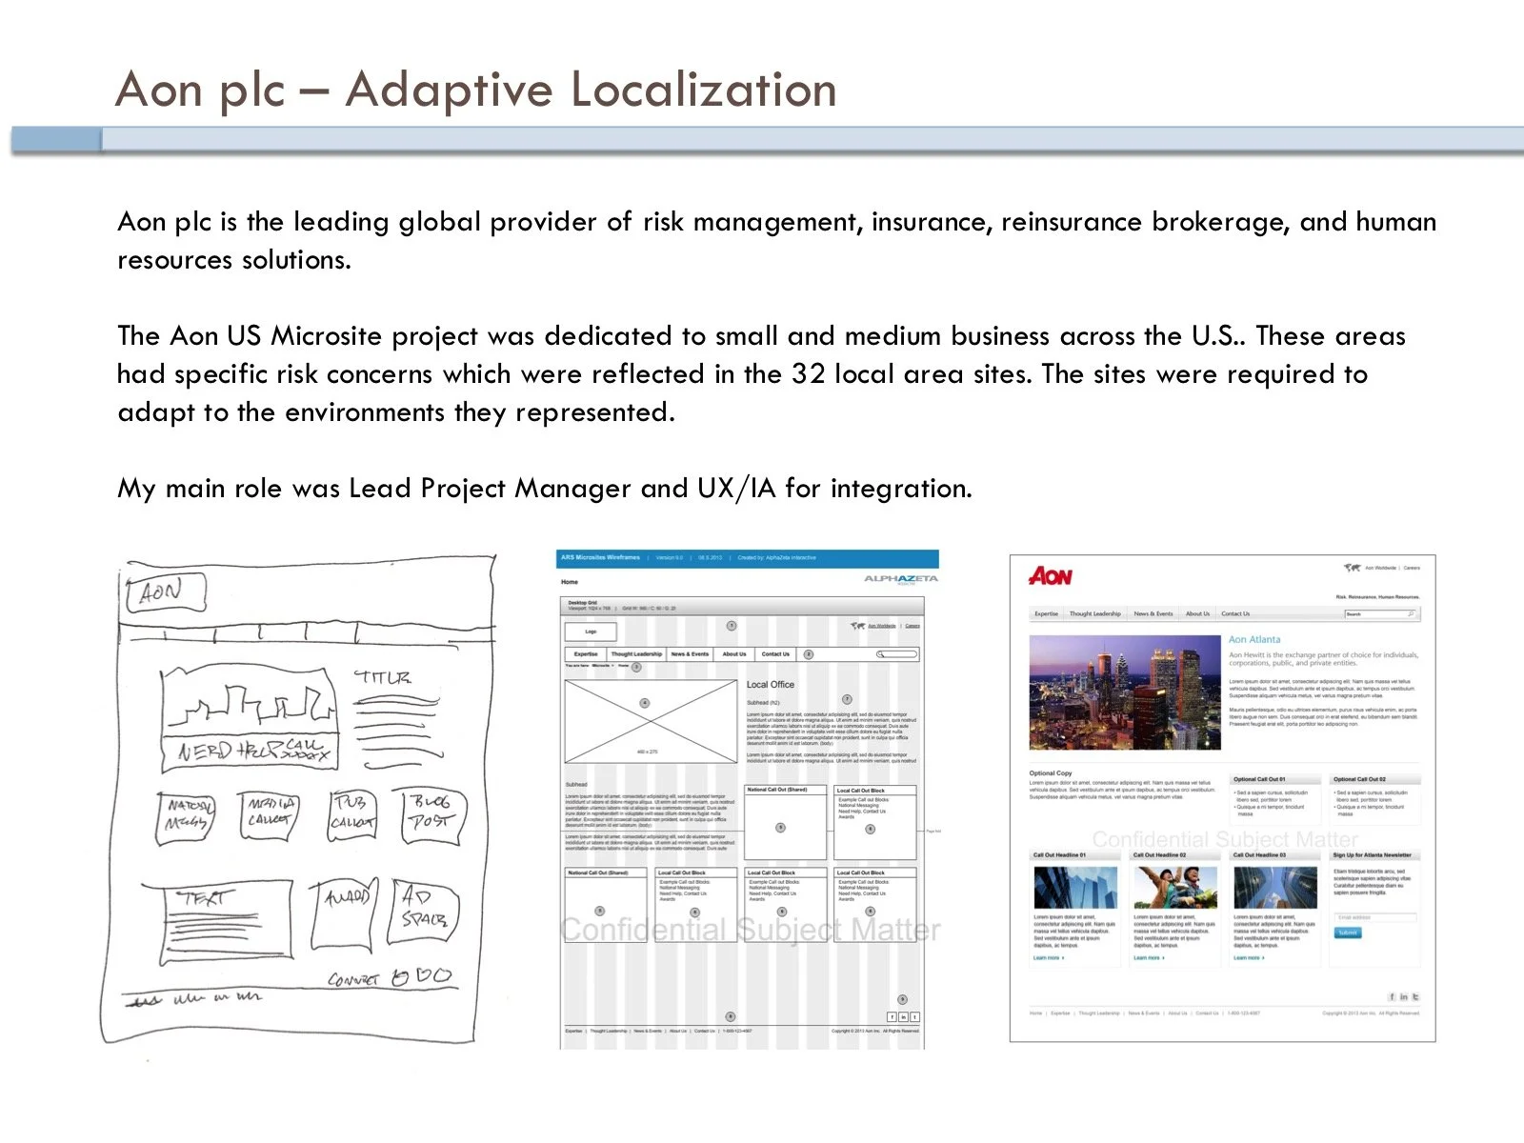Click the Email address field in the newsletter box

(x=1374, y=917)
